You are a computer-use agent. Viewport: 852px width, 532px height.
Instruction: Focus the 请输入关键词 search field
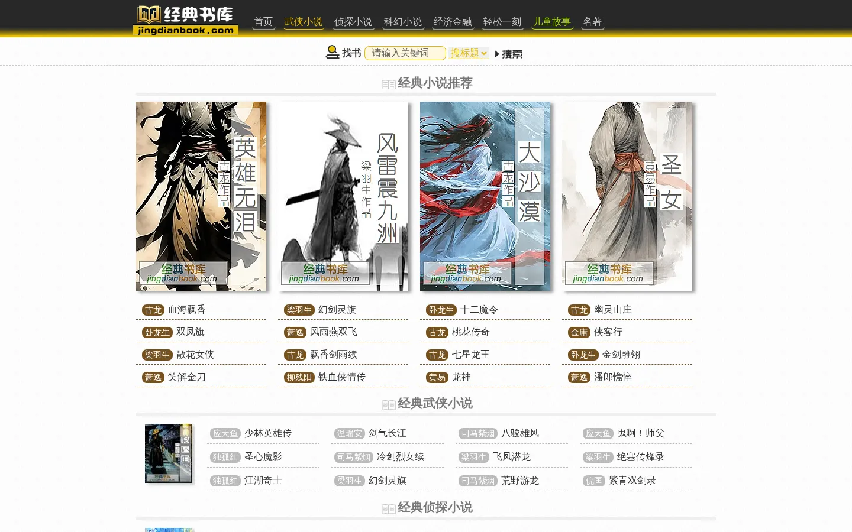tap(405, 53)
